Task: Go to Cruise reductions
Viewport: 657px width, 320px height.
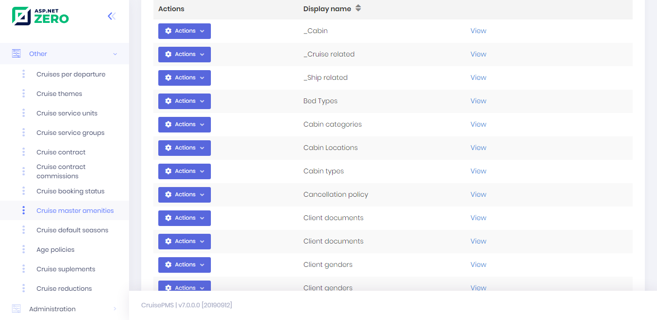Action: pyautogui.click(x=64, y=288)
